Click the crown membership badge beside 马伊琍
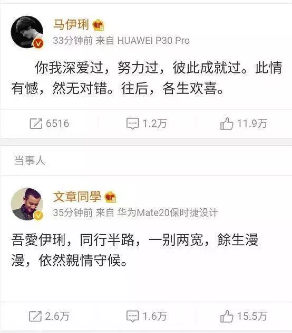This screenshot has width=292, height=333. pyautogui.click(x=98, y=25)
